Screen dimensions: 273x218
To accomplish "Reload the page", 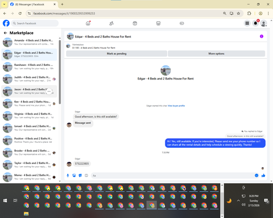I will click(x=20, y=13).
